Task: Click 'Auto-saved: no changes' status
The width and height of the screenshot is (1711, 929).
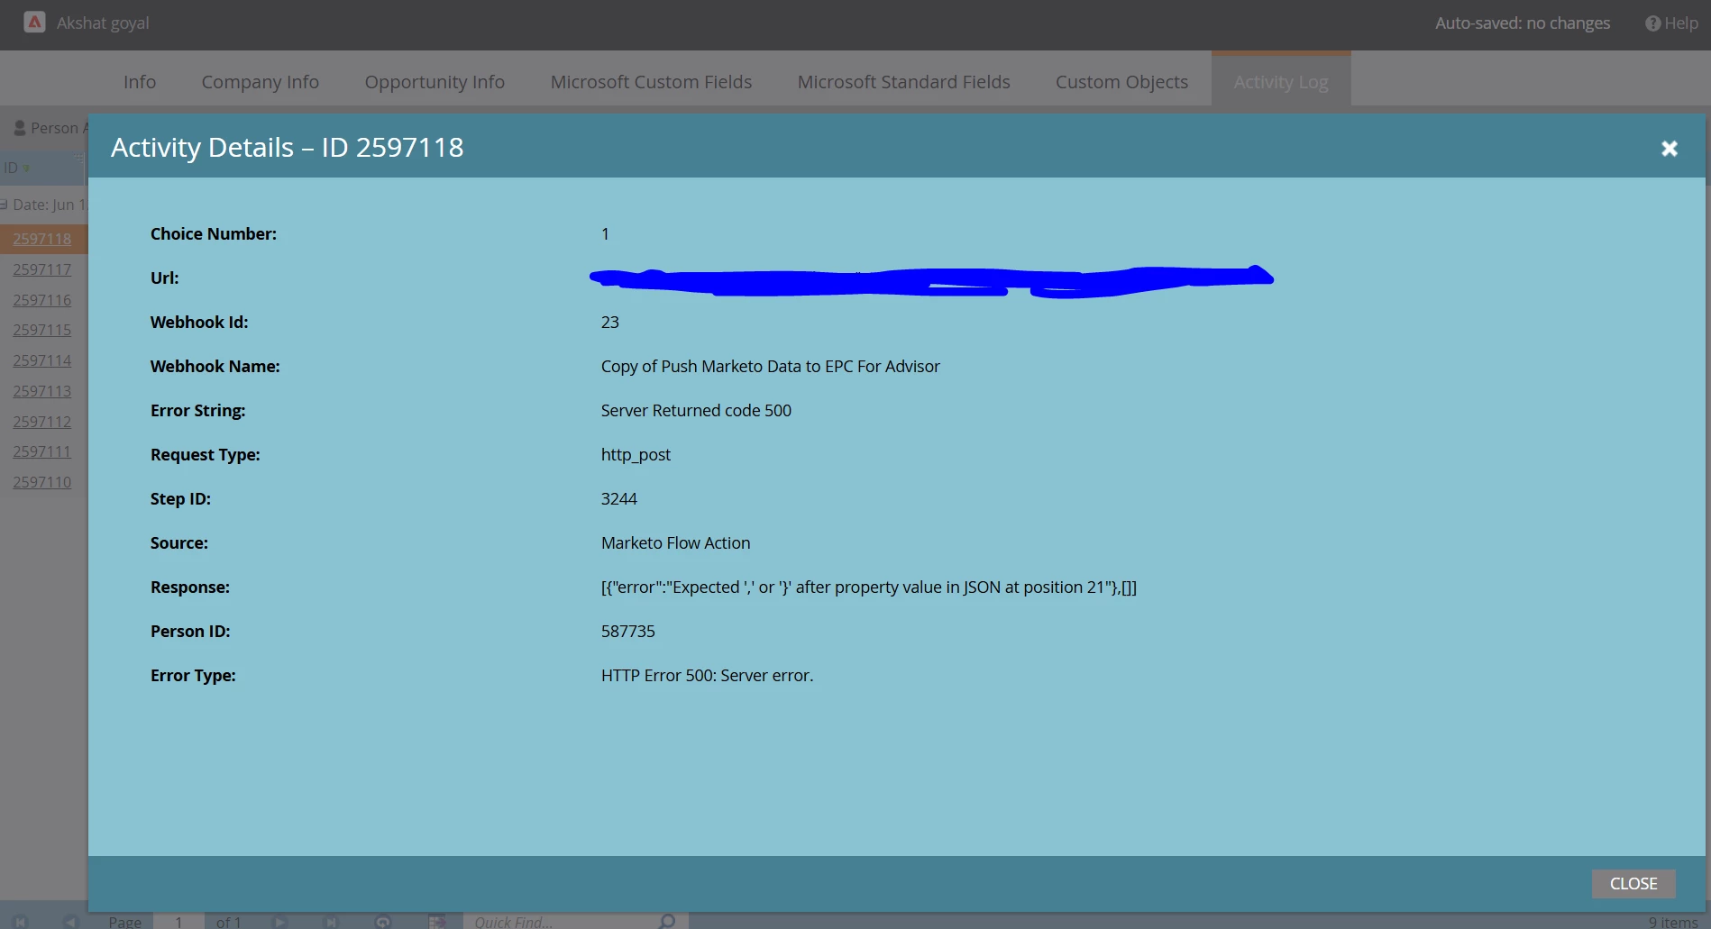Action: [x=1523, y=23]
